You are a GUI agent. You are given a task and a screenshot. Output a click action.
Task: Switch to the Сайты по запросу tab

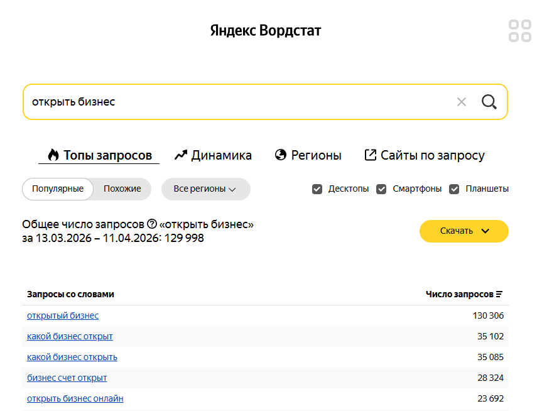click(425, 155)
